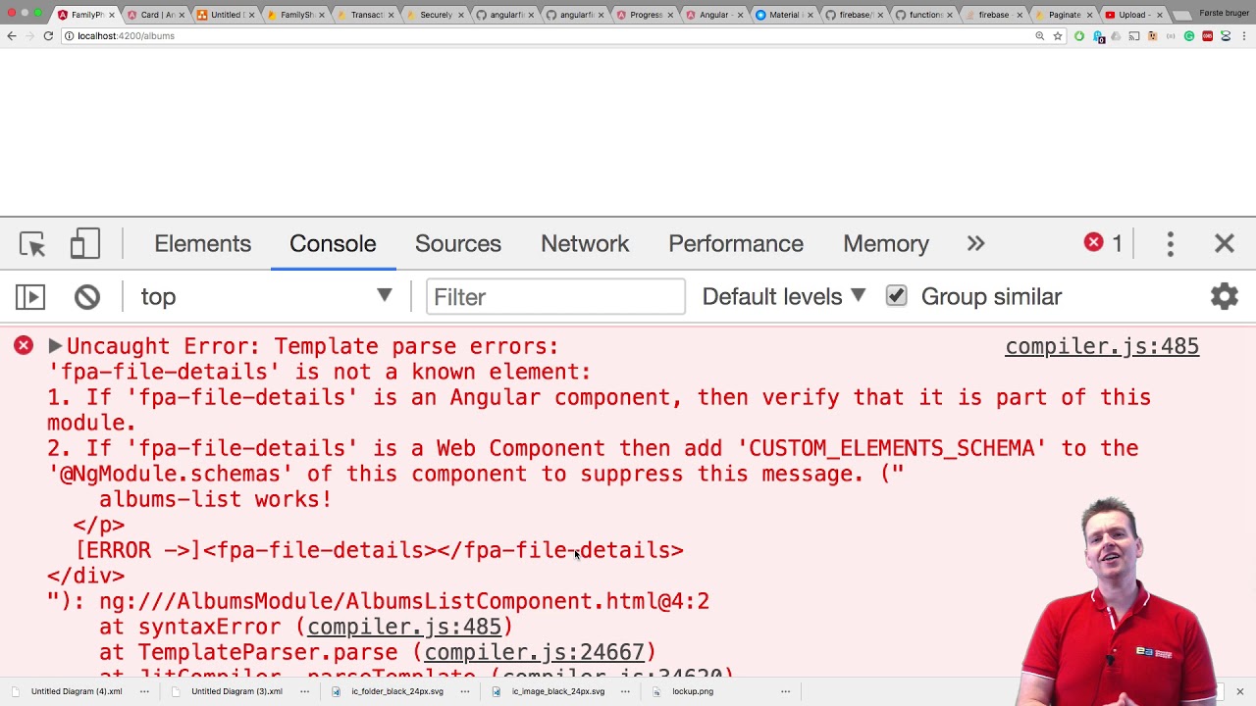Viewport: 1256px width, 706px height.
Task: Open options for lockup.png download
Action: coord(785,691)
